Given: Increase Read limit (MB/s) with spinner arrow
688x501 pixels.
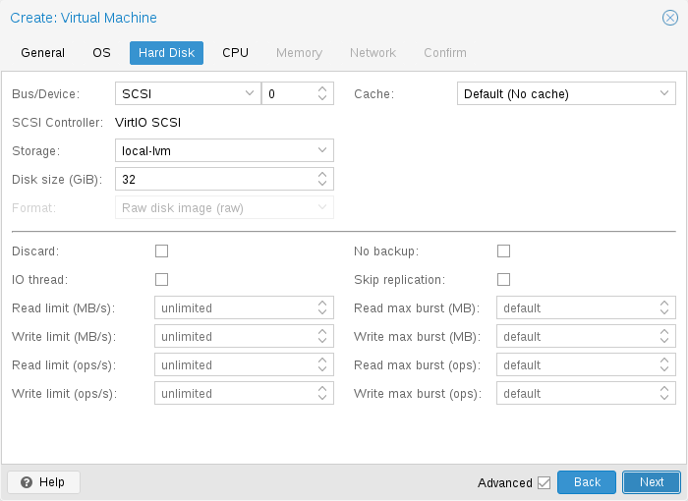Looking at the screenshot, I should [322, 304].
